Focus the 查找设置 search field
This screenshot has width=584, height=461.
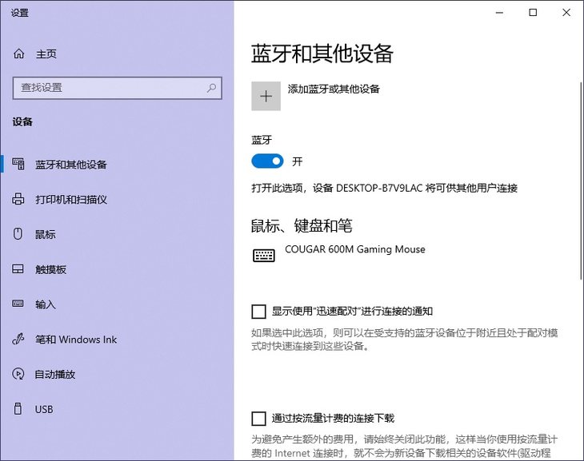pos(118,88)
